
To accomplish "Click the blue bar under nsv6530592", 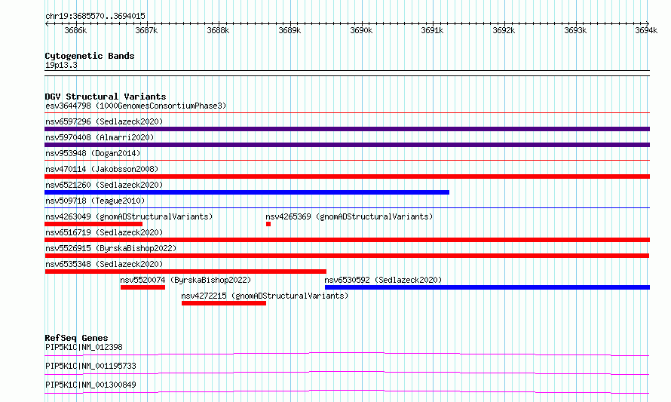I will pyautogui.click(x=487, y=287).
